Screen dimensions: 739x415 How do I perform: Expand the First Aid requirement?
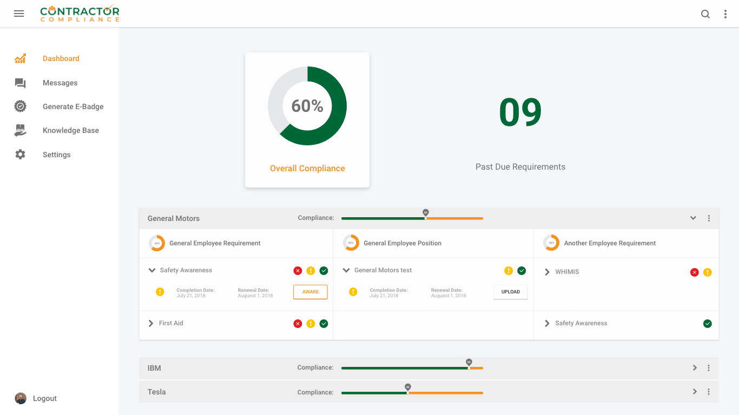(151, 323)
